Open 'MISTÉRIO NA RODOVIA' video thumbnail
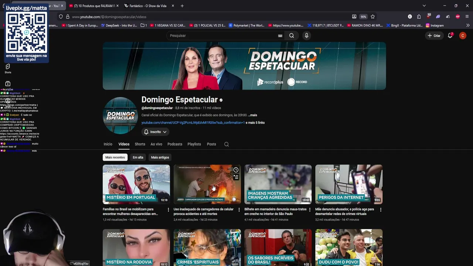Screen dimensions: 473x266 tap(136, 248)
